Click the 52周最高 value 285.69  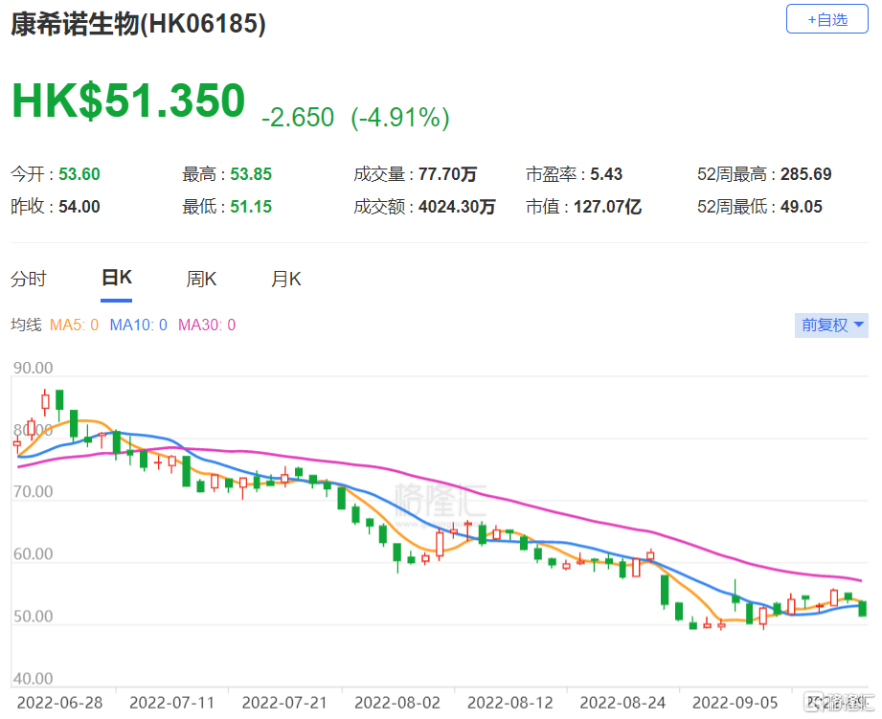coord(806,174)
